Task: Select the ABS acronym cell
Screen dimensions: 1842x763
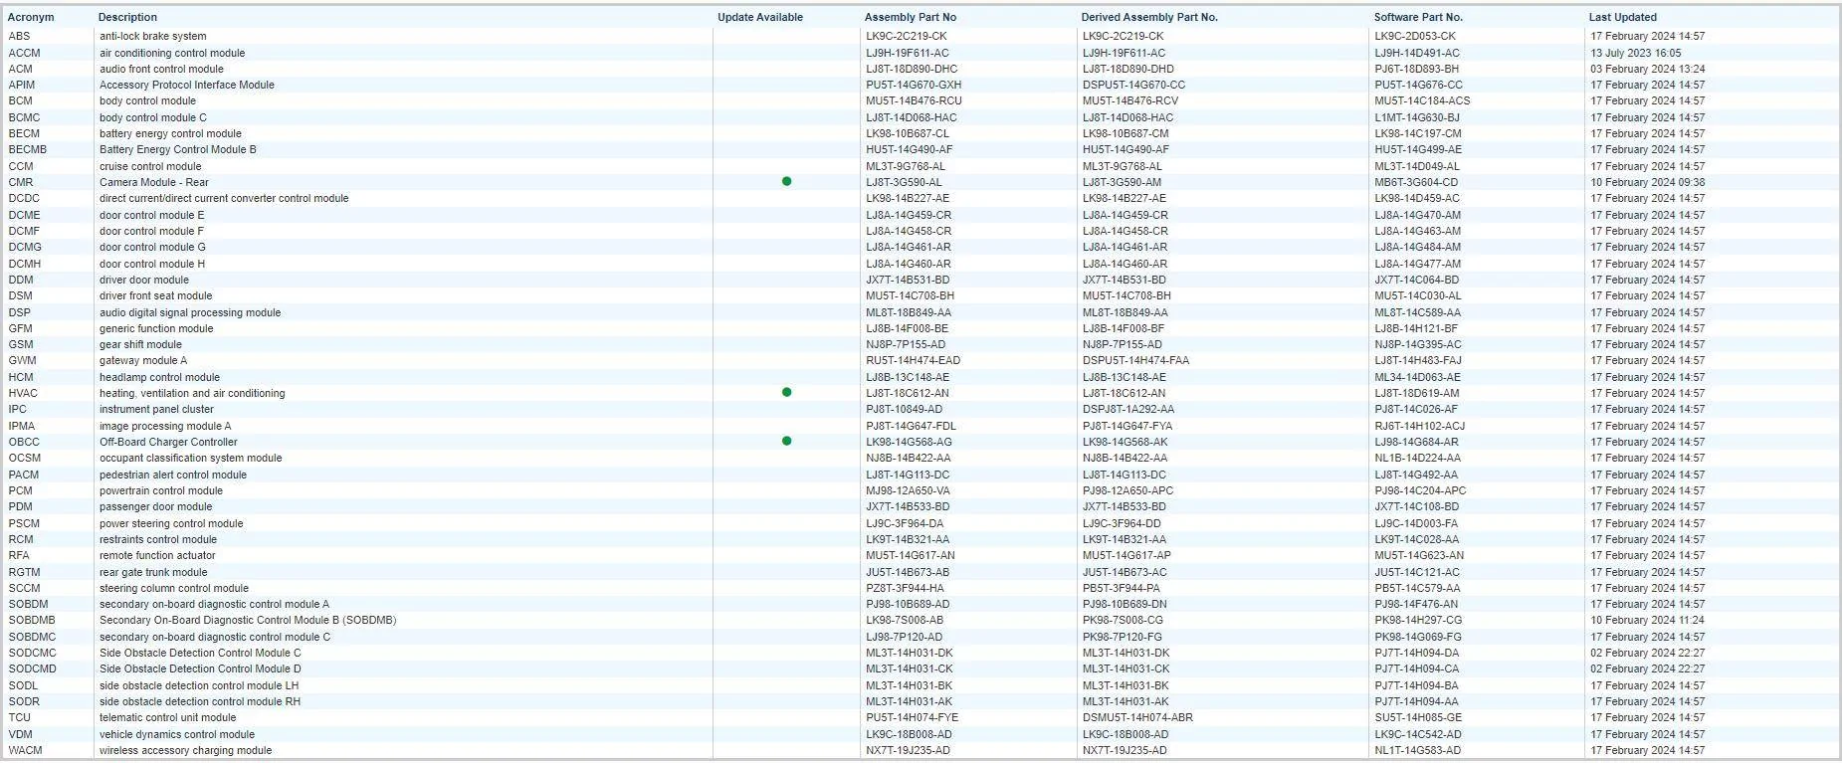Action: click(19, 36)
